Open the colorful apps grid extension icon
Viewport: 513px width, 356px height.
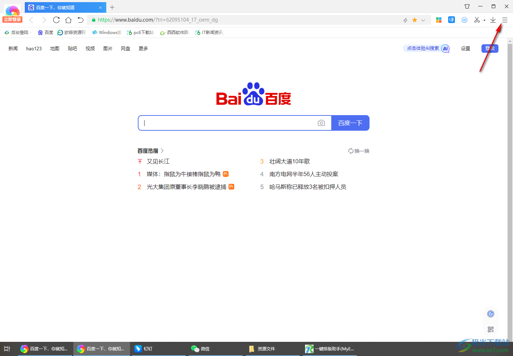click(x=439, y=20)
